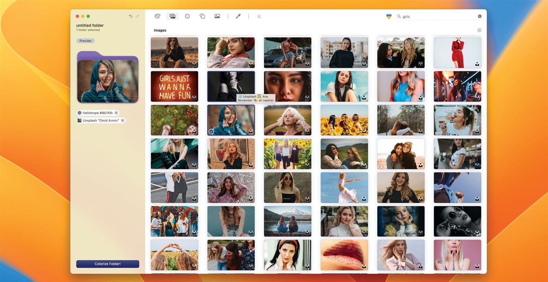Click the checkmark on the selected hooded-woman thumbnail
Screen dimensions: 548x282
[211, 132]
